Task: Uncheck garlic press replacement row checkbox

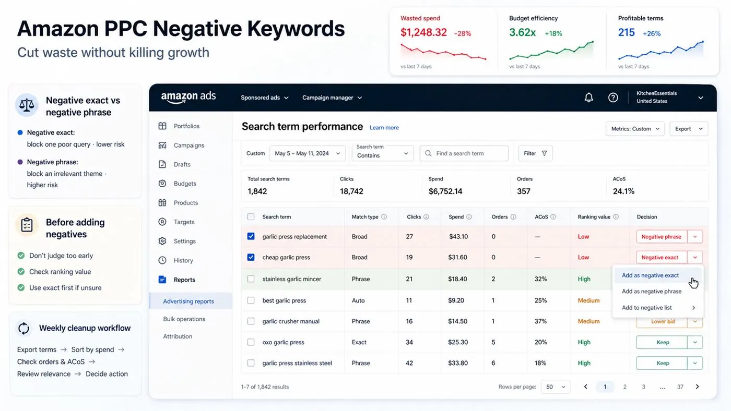Action: coord(251,237)
